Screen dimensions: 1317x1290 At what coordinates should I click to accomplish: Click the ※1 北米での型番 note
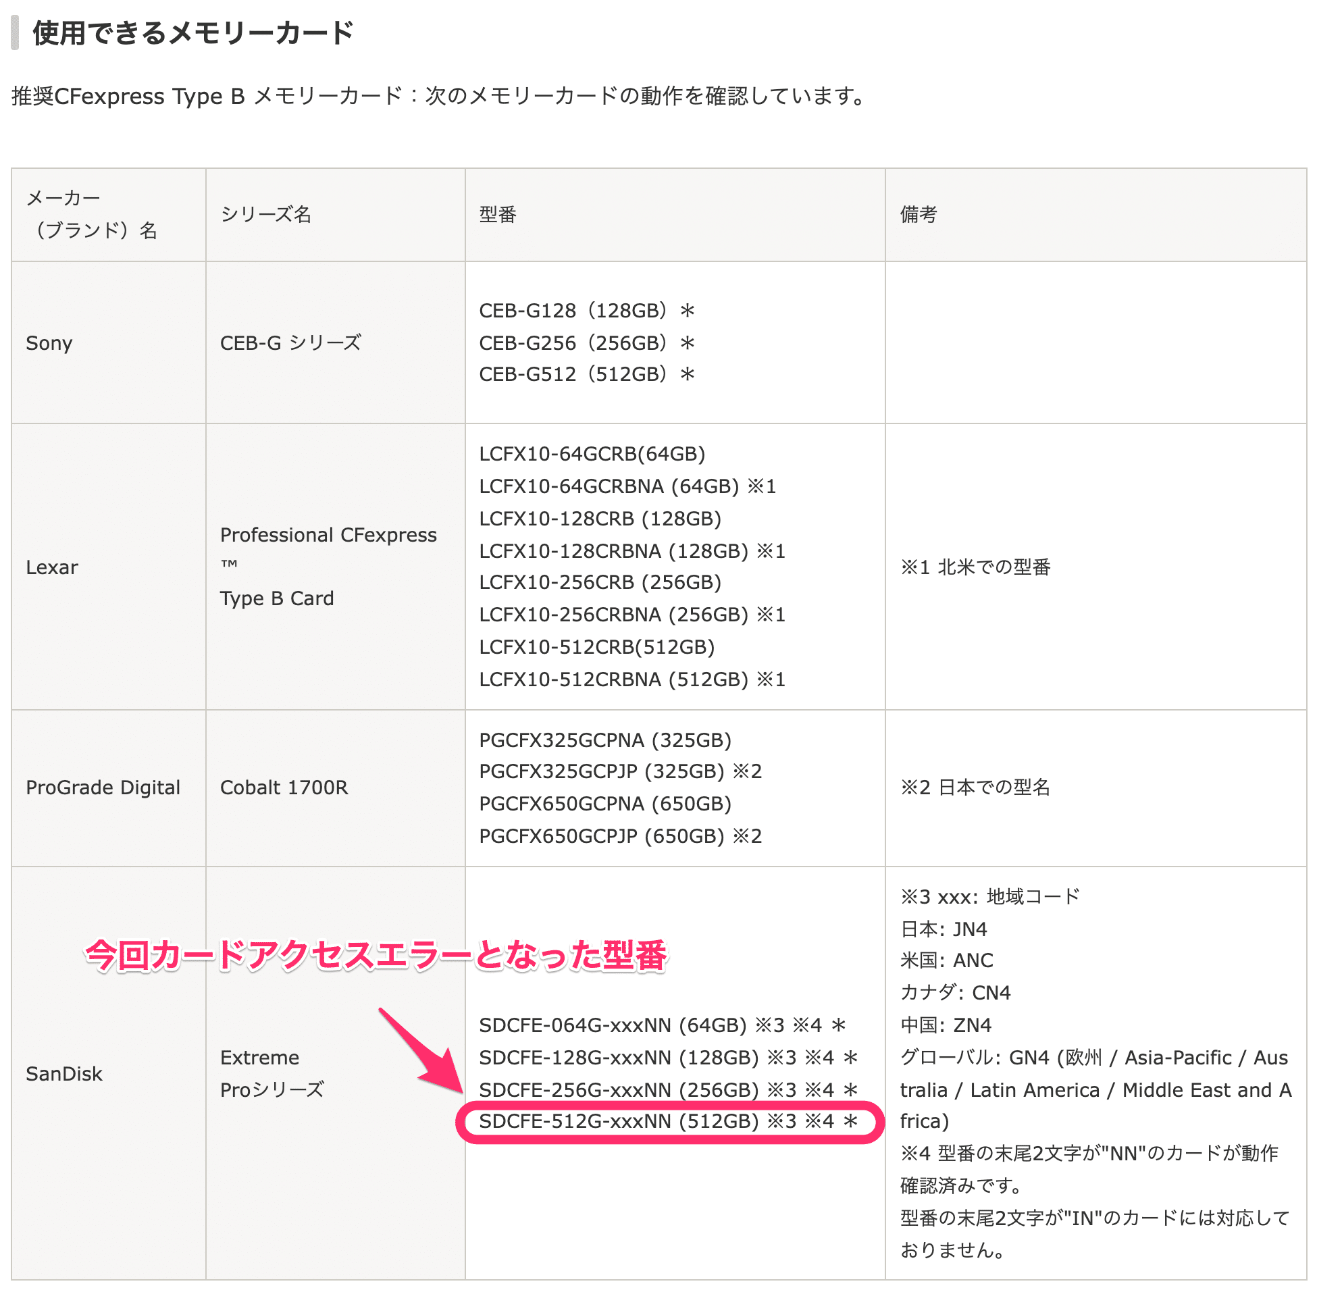pos(975,567)
